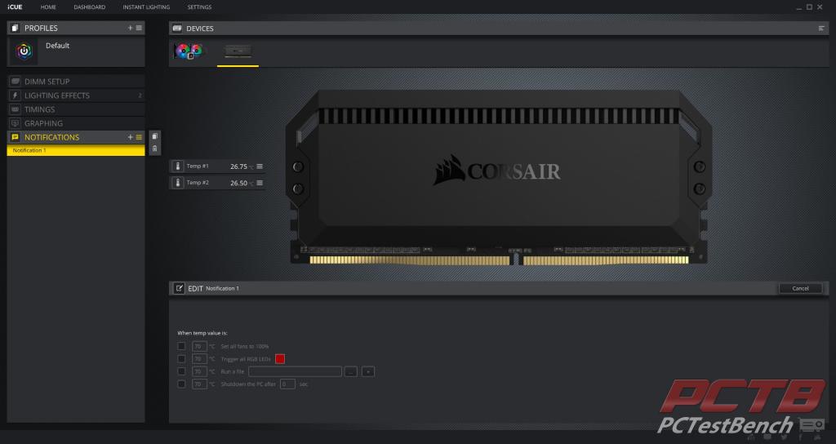Click the Graphing monitor icon
The height and width of the screenshot is (444, 836).
click(15, 122)
